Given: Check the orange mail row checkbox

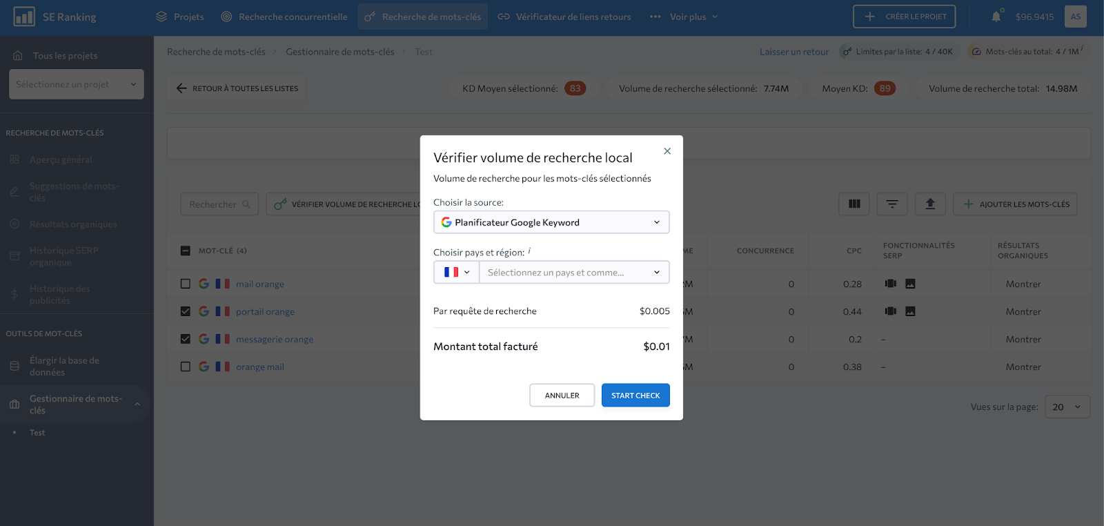Looking at the screenshot, I should pos(185,367).
